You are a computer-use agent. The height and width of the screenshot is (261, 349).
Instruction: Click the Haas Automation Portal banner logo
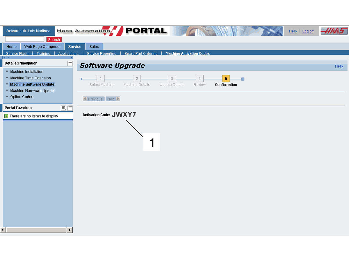(x=112, y=31)
